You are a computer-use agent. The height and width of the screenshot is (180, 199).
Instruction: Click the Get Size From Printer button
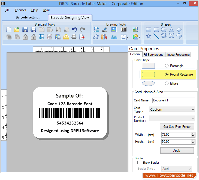tap(177, 127)
